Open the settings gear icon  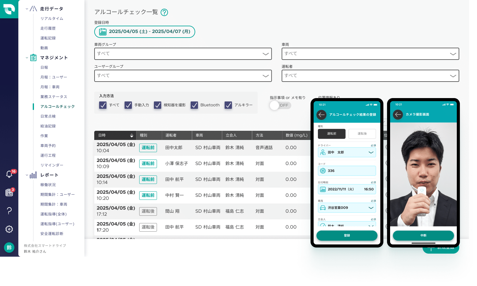click(x=9, y=229)
